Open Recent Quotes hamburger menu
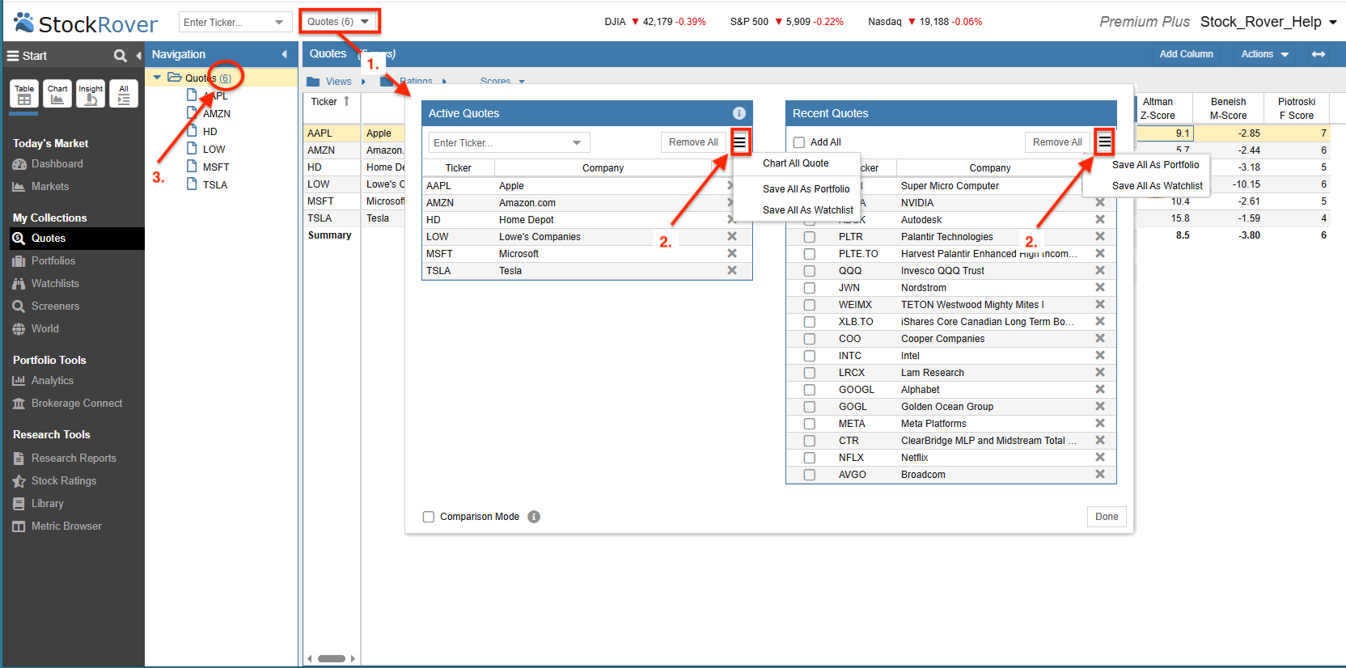The width and height of the screenshot is (1346, 668). [x=1105, y=142]
